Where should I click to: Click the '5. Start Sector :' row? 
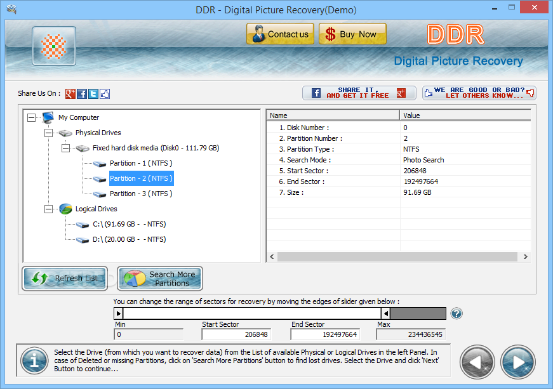pyautogui.click(x=399, y=171)
